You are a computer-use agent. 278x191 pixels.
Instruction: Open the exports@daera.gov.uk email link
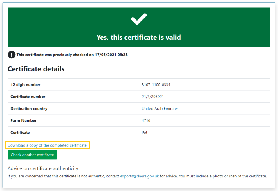coord(139,176)
